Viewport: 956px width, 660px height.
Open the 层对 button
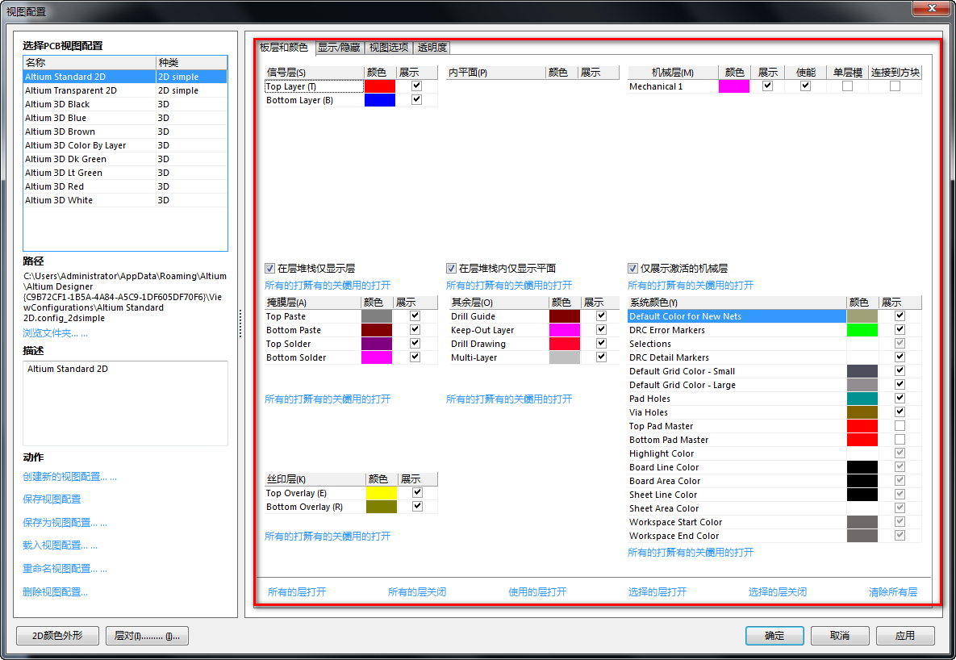point(147,636)
